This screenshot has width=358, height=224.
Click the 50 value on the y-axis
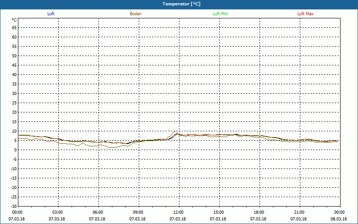pos(14,56)
